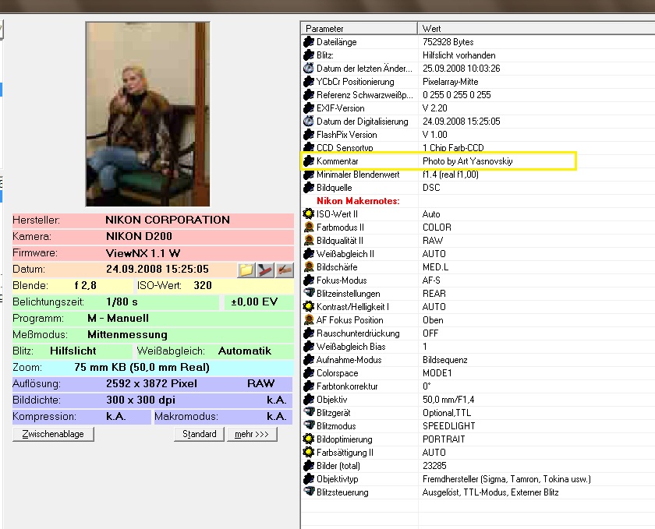Click the icon beside Rauschunterdrückung
655x529 pixels.
[x=309, y=333]
